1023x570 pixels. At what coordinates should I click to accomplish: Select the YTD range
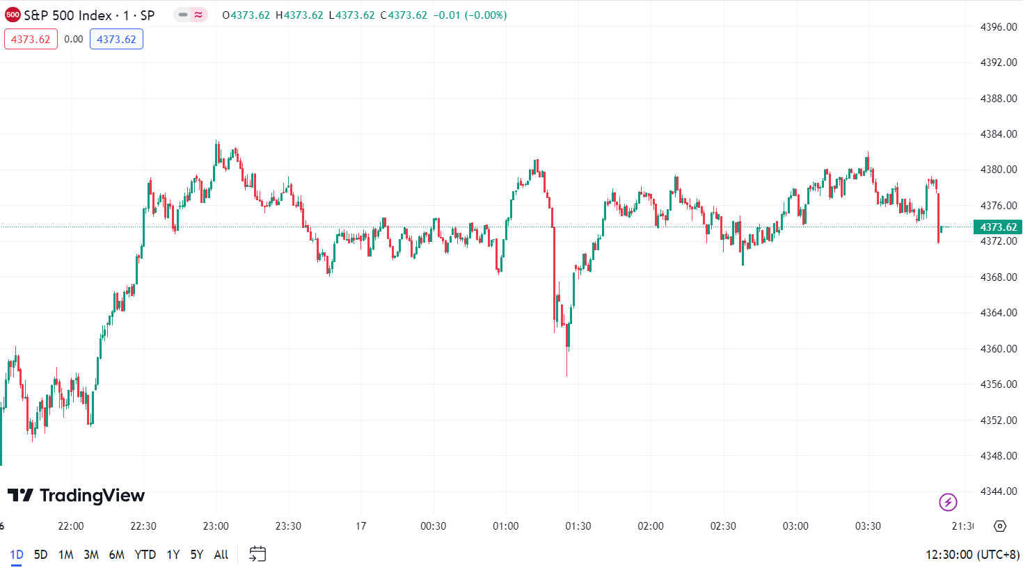click(145, 555)
